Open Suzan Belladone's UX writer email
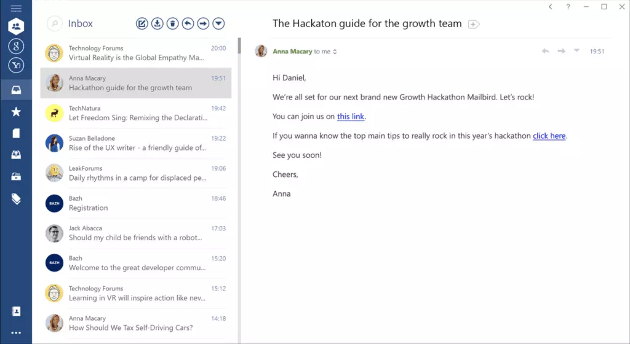Screen dimensions: 630x344 (136, 143)
